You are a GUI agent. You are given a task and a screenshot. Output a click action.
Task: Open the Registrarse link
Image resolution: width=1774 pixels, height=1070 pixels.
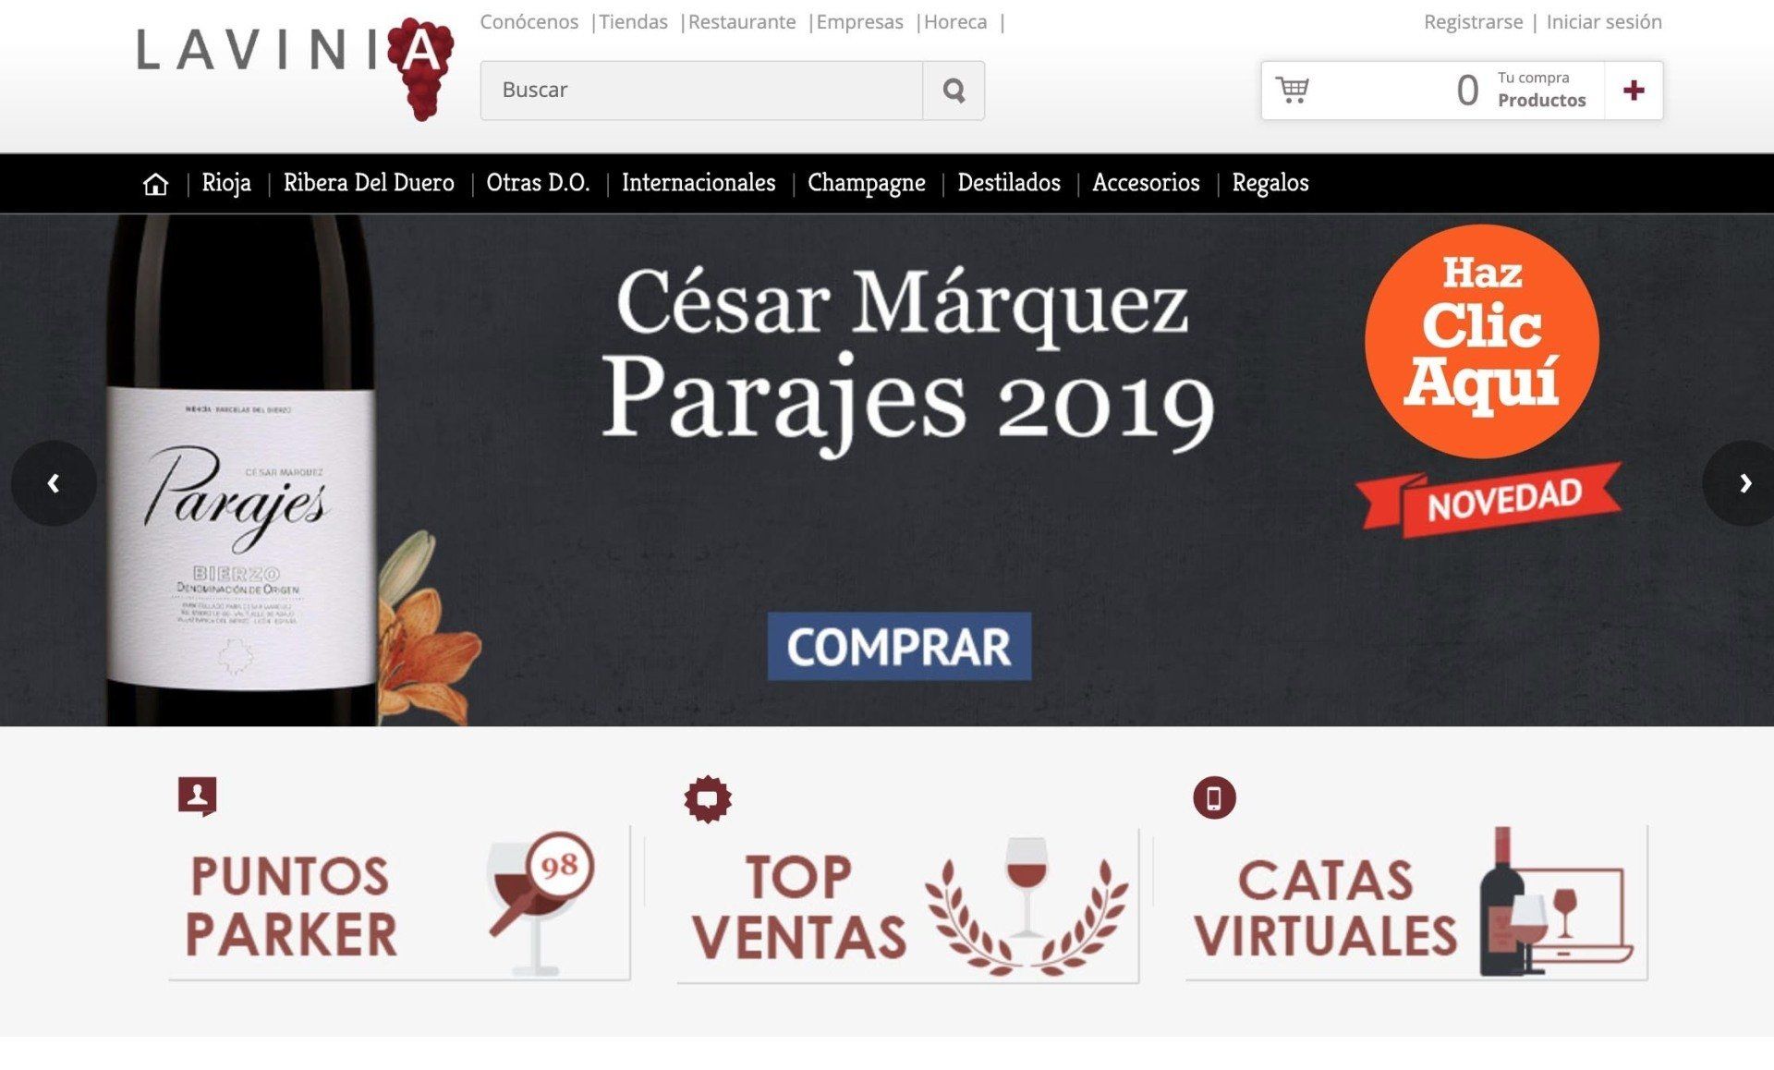point(1473,21)
